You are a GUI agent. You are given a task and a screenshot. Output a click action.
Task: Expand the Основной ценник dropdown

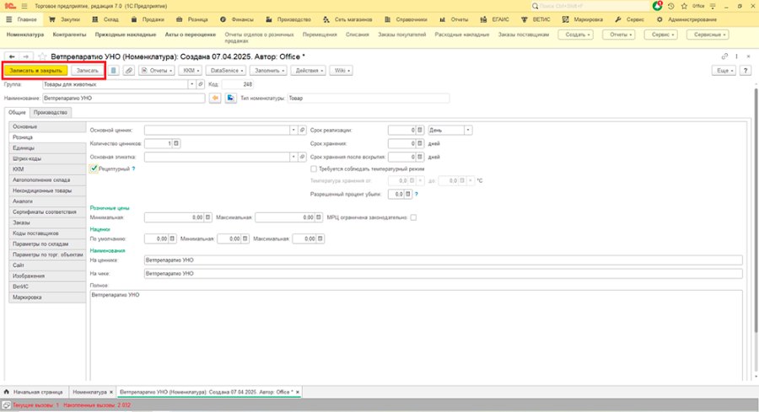[x=293, y=130]
